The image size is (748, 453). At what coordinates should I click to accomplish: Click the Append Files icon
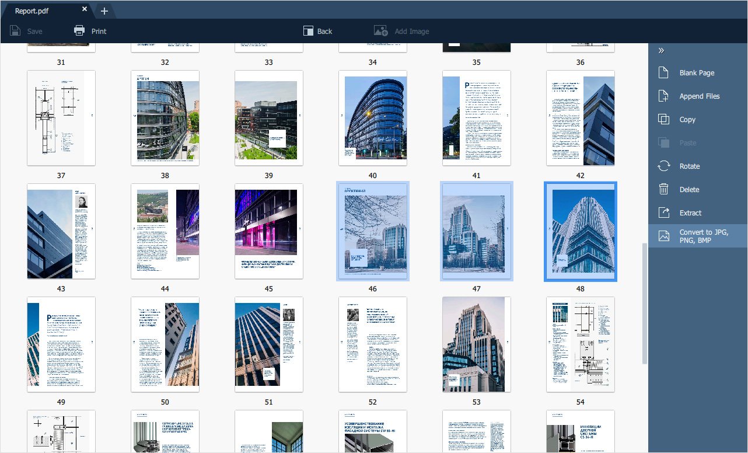point(663,96)
